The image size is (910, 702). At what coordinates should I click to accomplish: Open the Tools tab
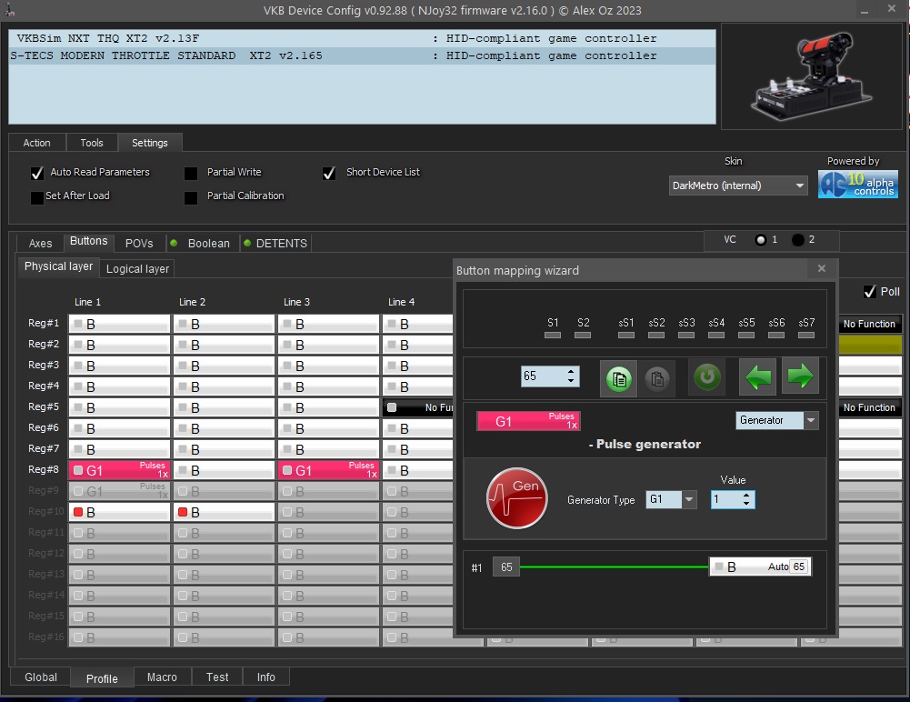click(92, 143)
